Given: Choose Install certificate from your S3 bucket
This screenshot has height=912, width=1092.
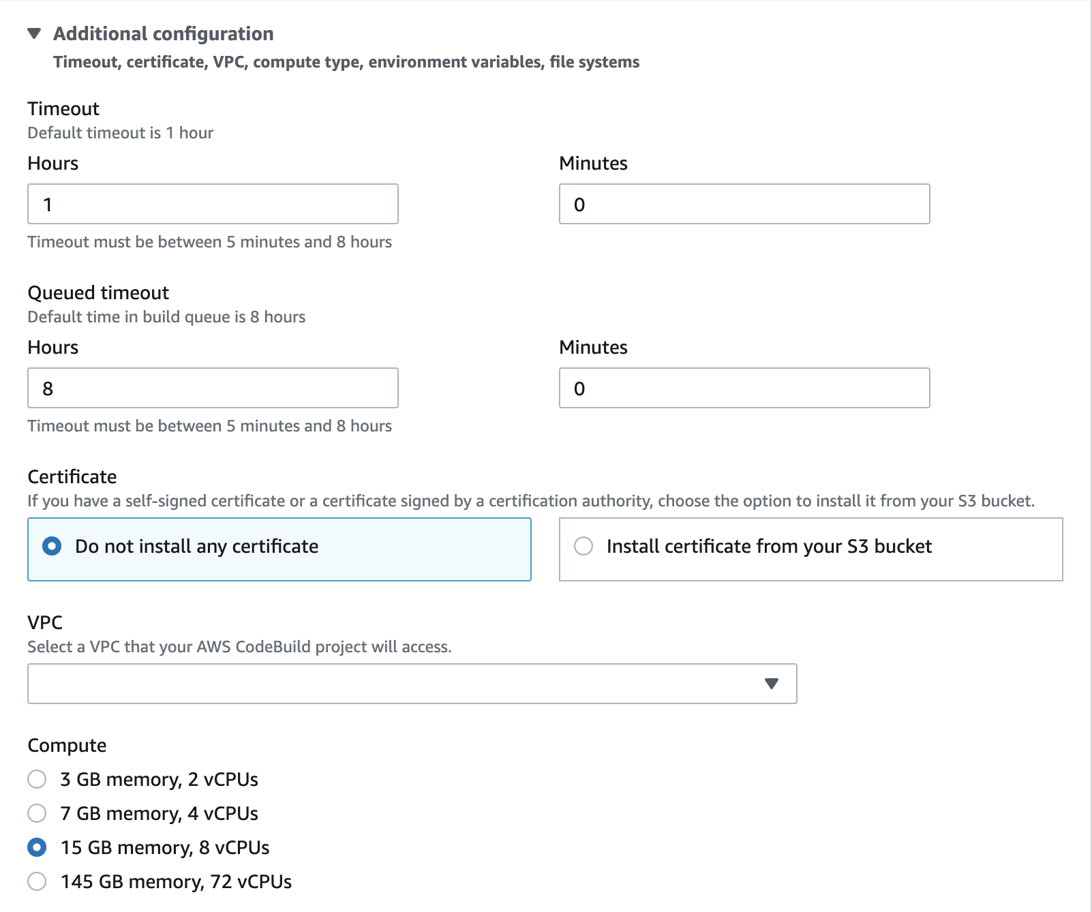Looking at the screenshot, I should (x=583, y=546).
